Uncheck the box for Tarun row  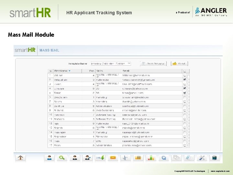tap(184, 93)
